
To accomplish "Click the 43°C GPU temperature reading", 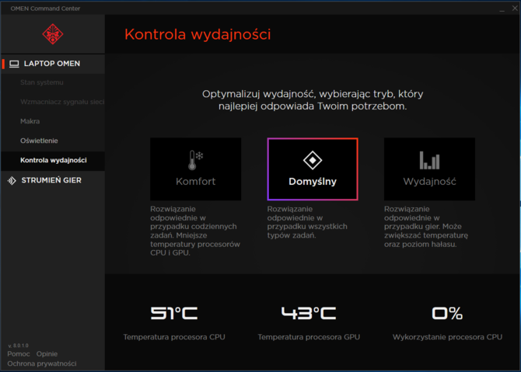I will 309,313.
